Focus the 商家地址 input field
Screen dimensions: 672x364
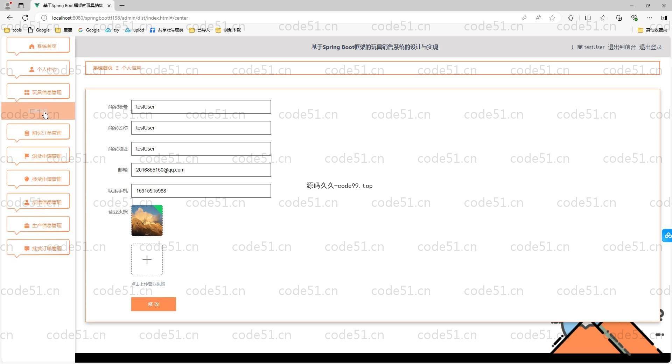[201, 149]
